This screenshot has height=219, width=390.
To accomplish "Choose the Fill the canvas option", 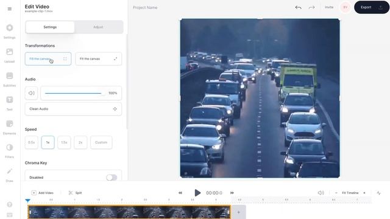I will tap(48, 59).
